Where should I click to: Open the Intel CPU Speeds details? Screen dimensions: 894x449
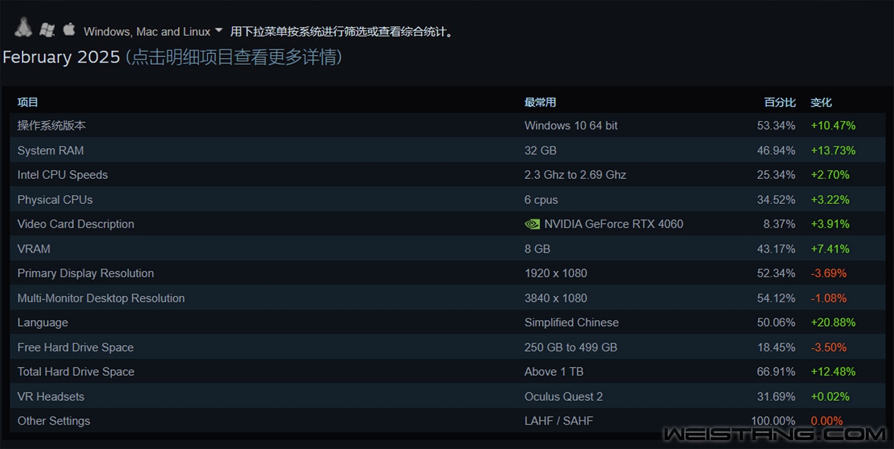(x=448, y=174)
